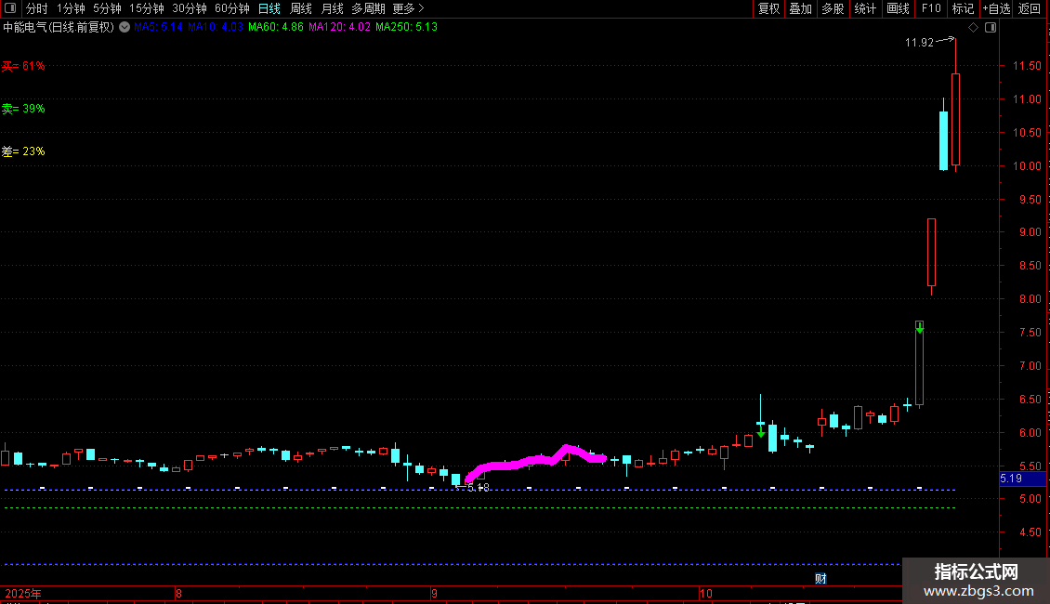Click the MA120: 4.02 label
Viewport: 1050px width, 604px height.
(339, 27)
